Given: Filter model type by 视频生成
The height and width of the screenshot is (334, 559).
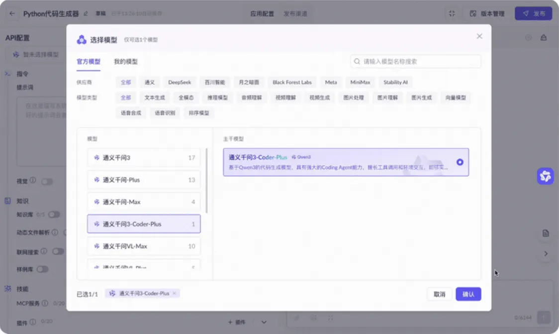Looking at the screenshot, I should coord(320,98).
